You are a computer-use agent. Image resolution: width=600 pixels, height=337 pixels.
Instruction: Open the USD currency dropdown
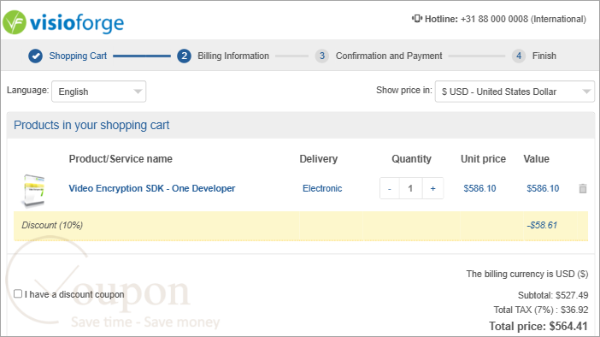pos(515,92)
